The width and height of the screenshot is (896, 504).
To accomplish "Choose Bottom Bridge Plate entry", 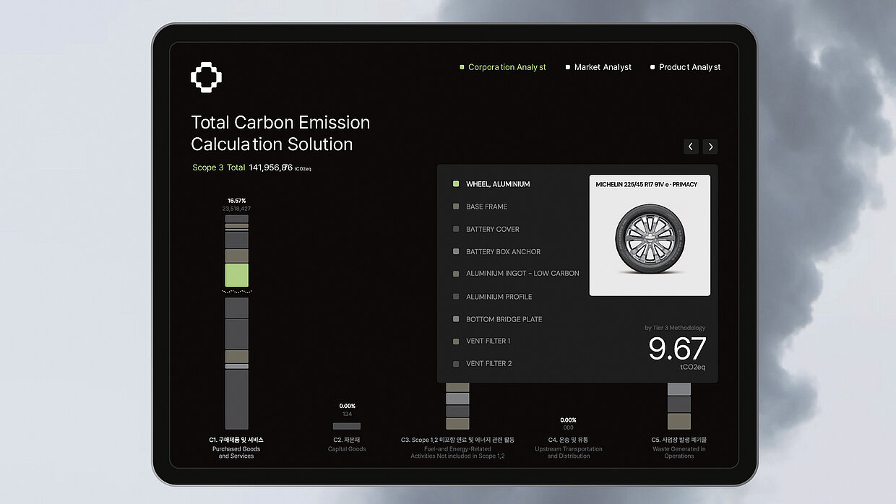I will pyautogui.click(x=504, y=319).
